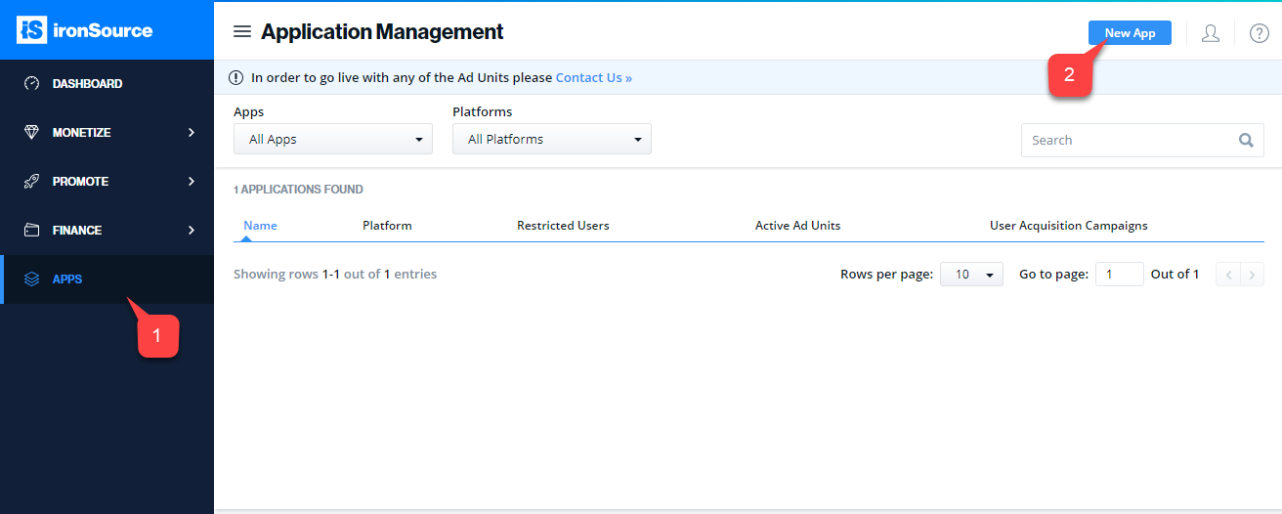
Task: Sort by the Name column header
Action: pyautogui.click(x=260, y=226)
